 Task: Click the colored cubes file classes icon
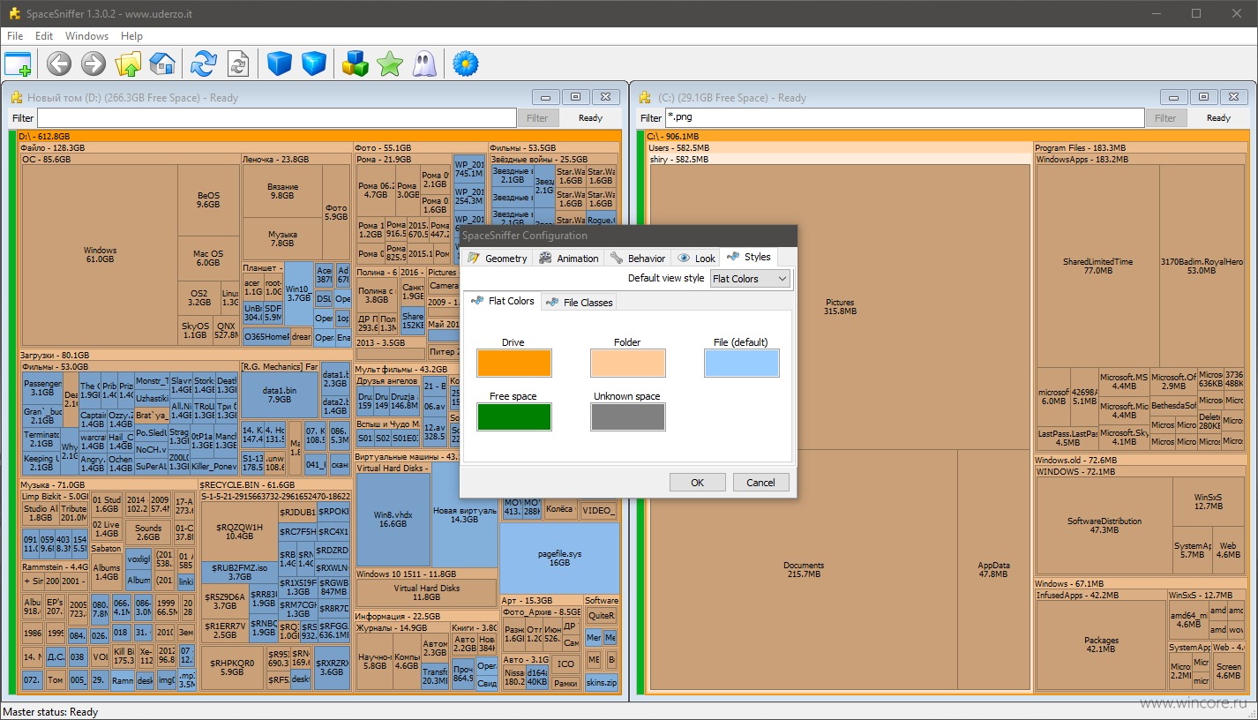coord(356,64)
